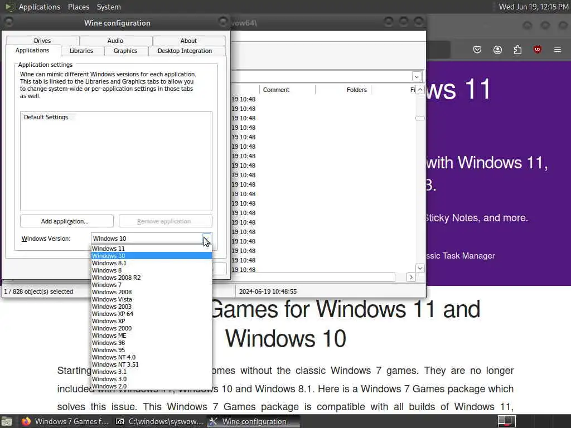Open the Places panel menu
The width and height of the screenshot is (571, 428).
[x=78, y=7]
